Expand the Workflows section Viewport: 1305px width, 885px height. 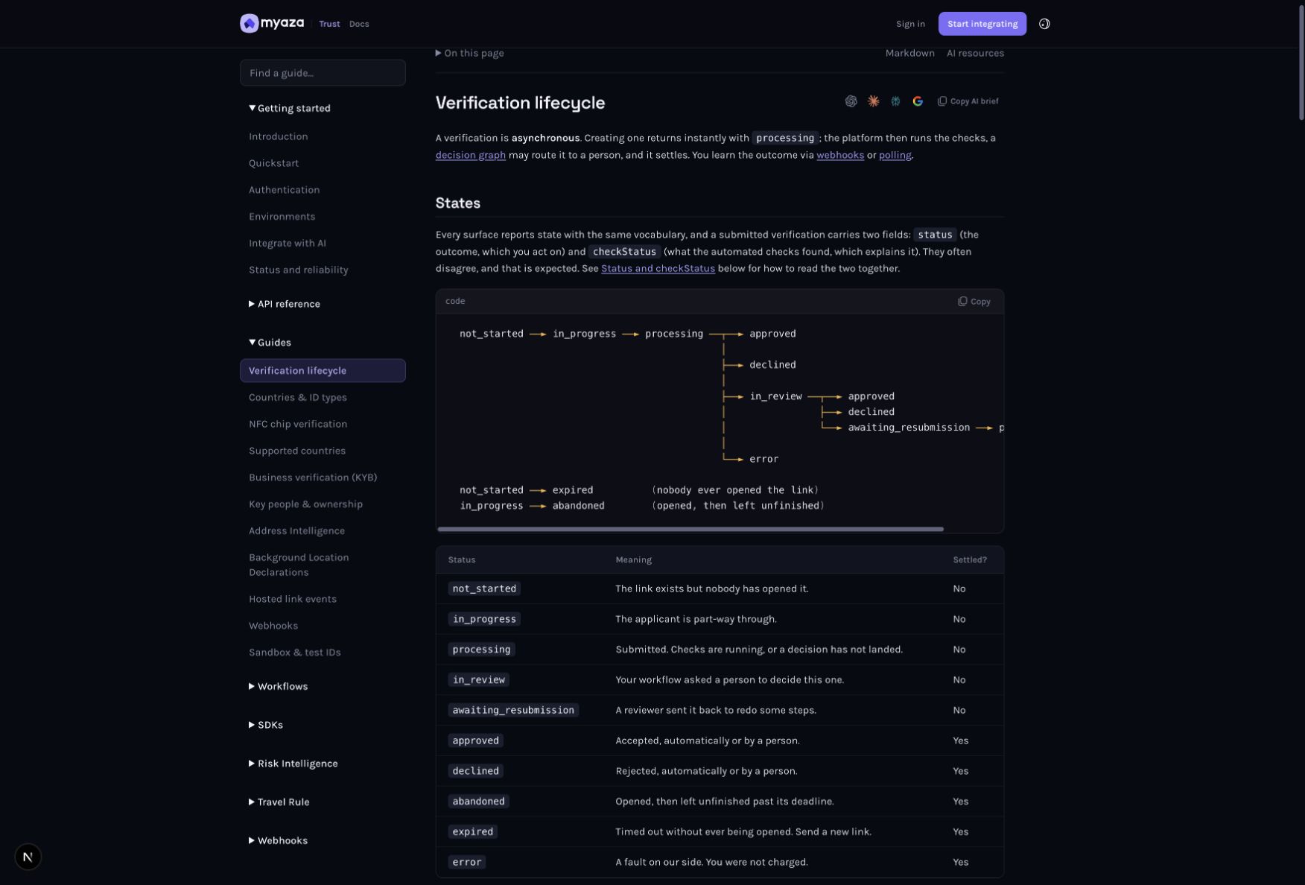click(x=278, y=686)
